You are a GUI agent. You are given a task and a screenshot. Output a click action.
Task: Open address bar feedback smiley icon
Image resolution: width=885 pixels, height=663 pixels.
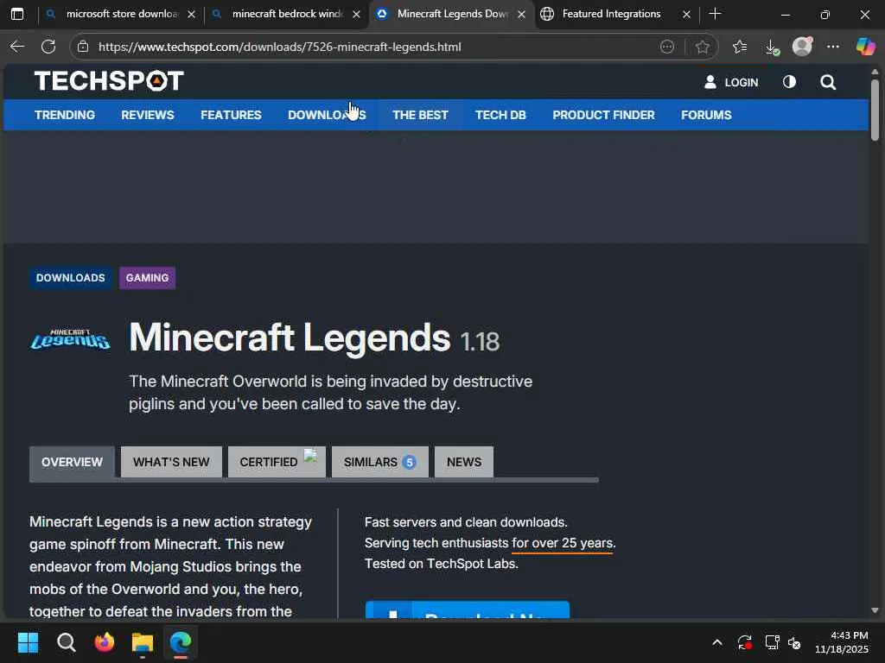click(x=667, y=47)
